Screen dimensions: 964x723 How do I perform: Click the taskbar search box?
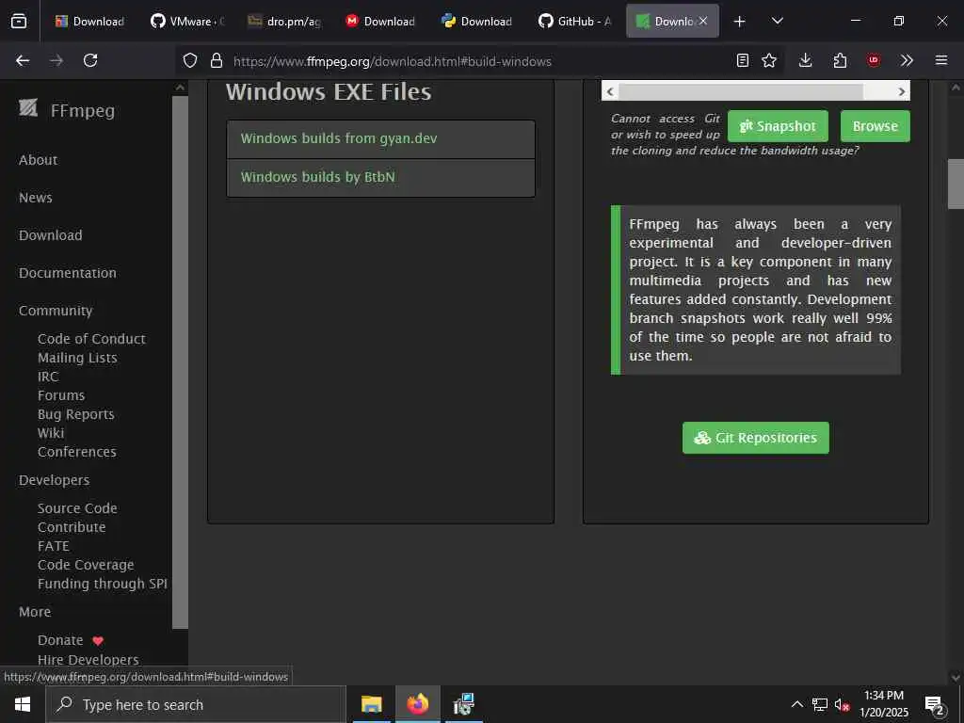coord(196,704)
